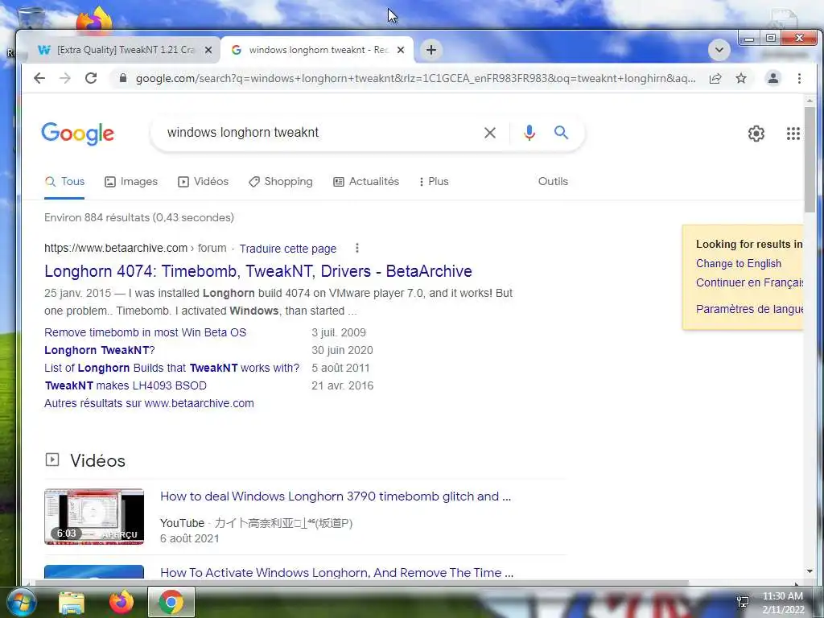Open Remove timebomb in most Win Beta OS
The image size is (824, 618).
pyautogui.click(x=145, y=332)
